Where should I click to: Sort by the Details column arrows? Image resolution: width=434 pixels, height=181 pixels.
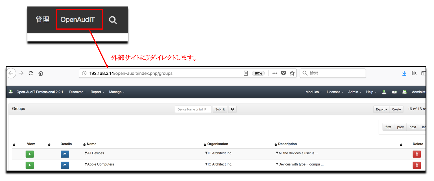coord(49,145)
